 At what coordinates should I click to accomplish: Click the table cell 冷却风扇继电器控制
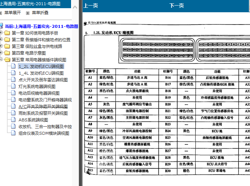pos(137,131)
